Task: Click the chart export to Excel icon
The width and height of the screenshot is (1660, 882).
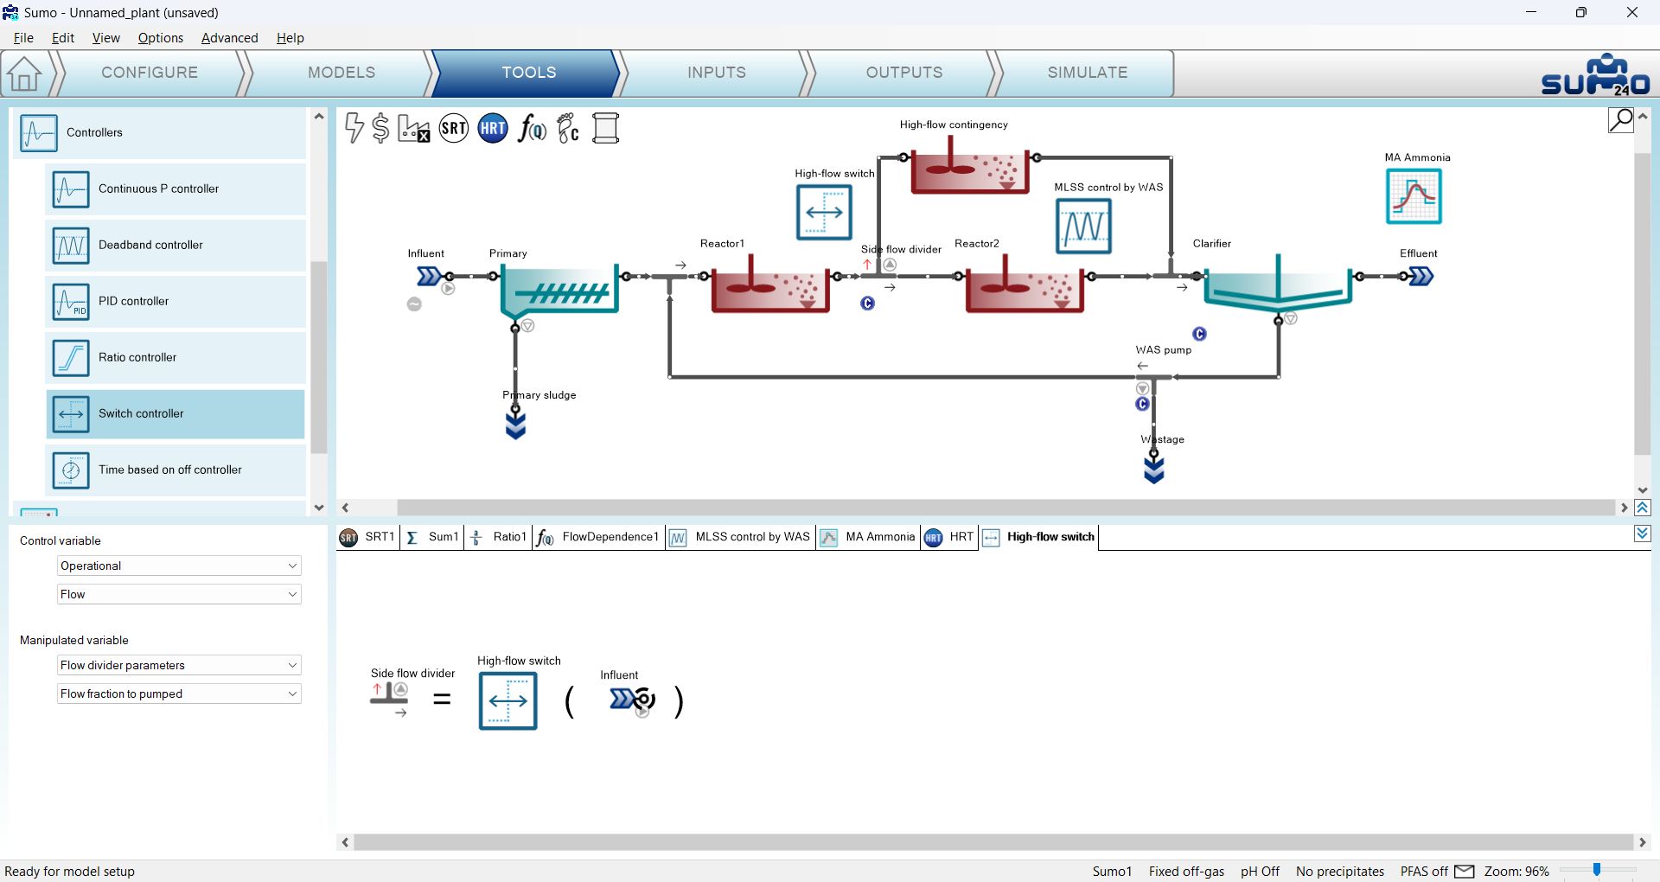Action: pos(413,128)
